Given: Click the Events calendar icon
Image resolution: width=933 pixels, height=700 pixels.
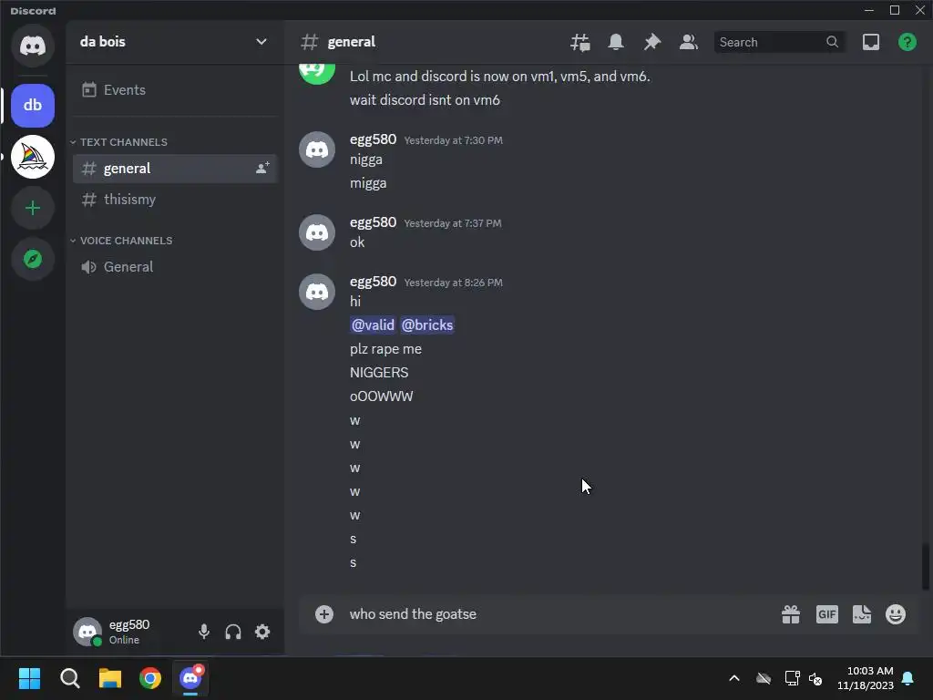Looking at the screenshot, I should (89, 90).
